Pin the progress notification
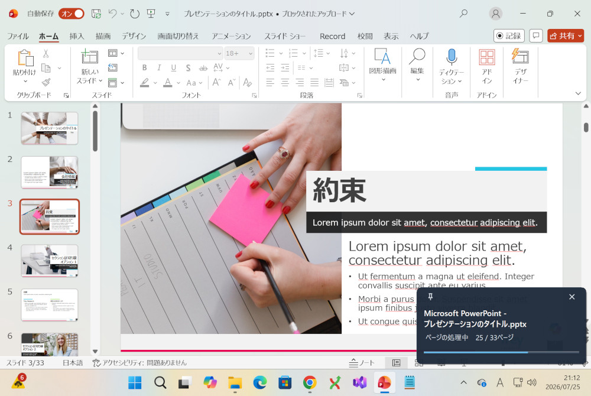 (430, 297)
